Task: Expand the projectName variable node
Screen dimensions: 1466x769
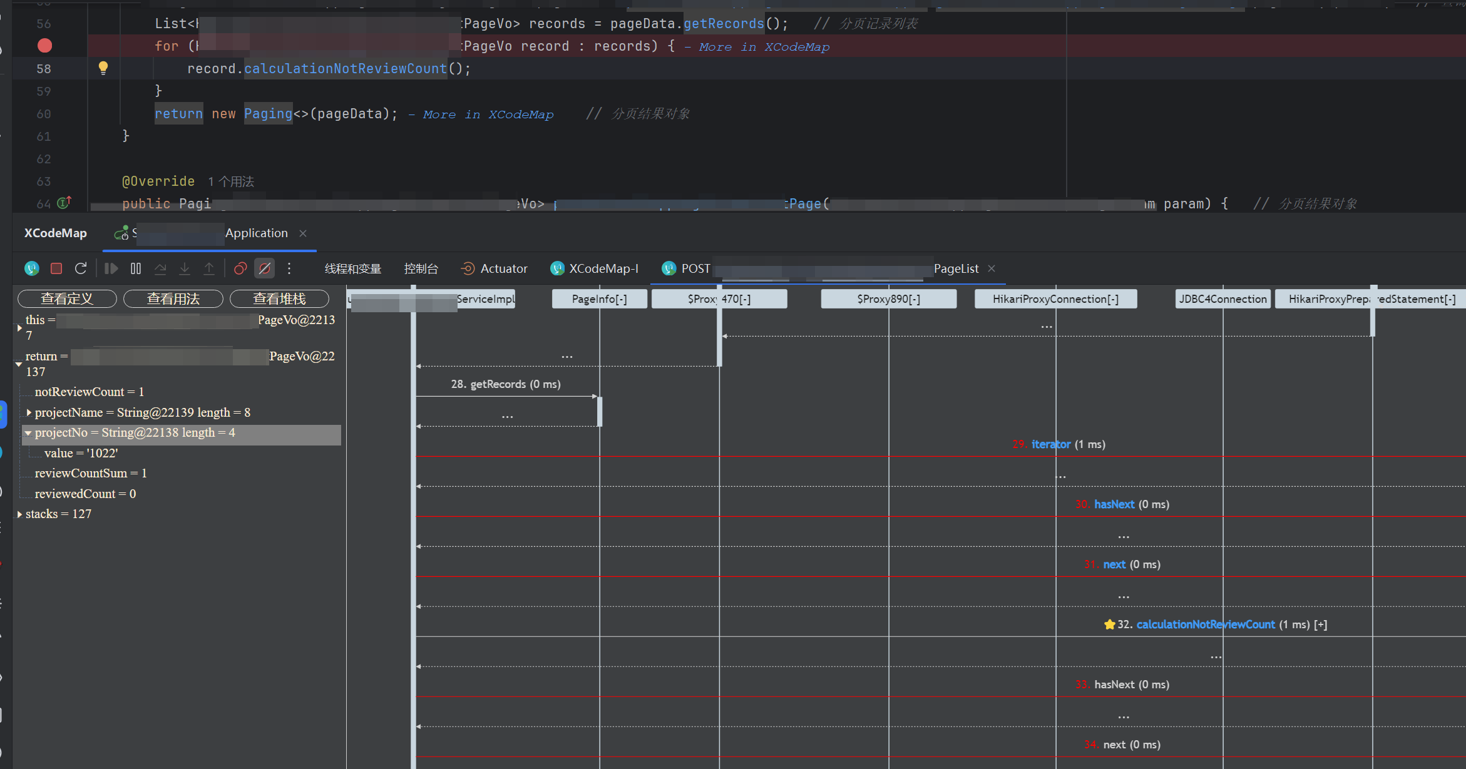Action: click(x=29, y=412)
